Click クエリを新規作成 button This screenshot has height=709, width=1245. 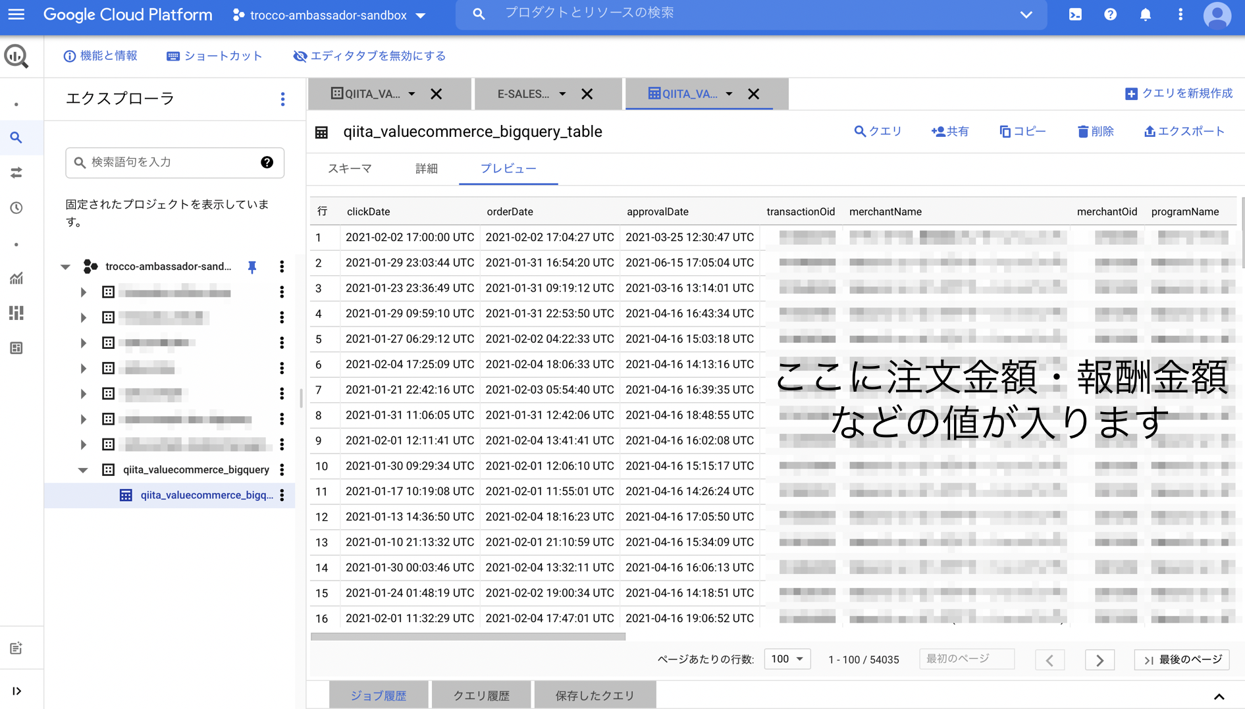(x=1179, y=93)
